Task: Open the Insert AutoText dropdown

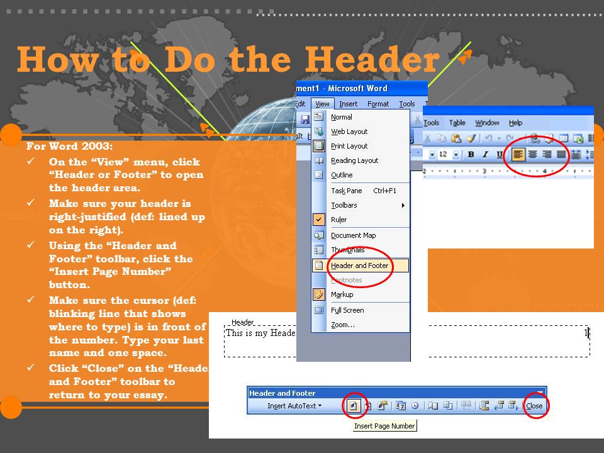Action: [x=294, y=406]
